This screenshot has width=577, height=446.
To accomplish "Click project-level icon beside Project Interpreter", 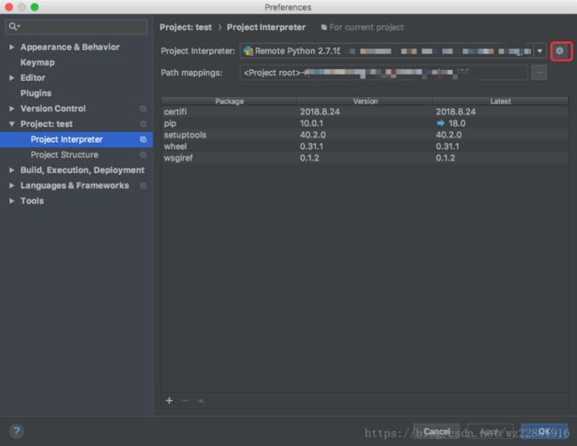I will (143, 140).
